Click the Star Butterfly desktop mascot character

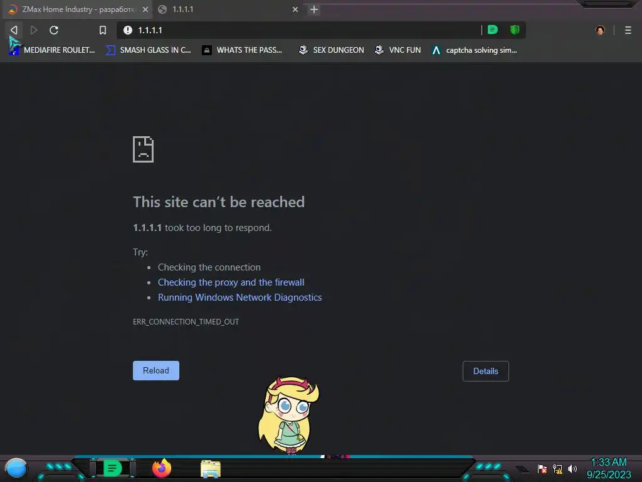pos(288,415)
